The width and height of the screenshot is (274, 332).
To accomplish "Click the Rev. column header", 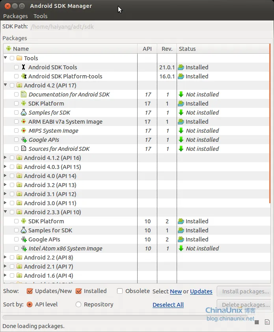I will tap(167, 49).
